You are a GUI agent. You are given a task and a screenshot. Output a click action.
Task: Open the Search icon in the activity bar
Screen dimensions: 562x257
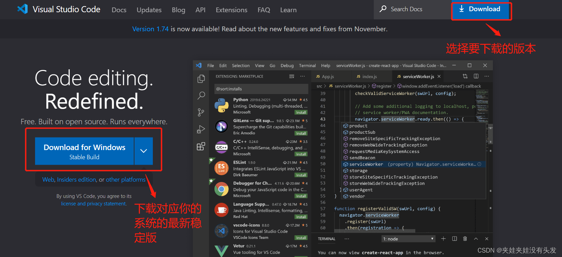point(201,95)
